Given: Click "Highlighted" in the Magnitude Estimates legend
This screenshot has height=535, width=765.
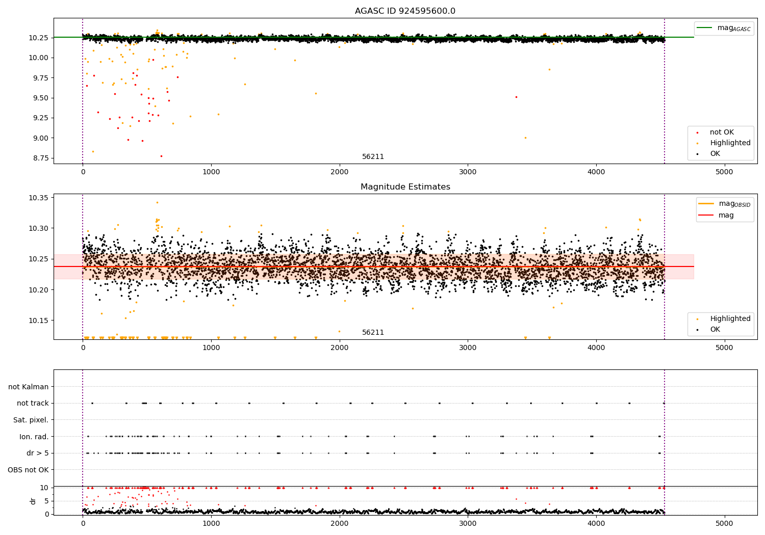Looking at the screenshot, I should [730, 319].
